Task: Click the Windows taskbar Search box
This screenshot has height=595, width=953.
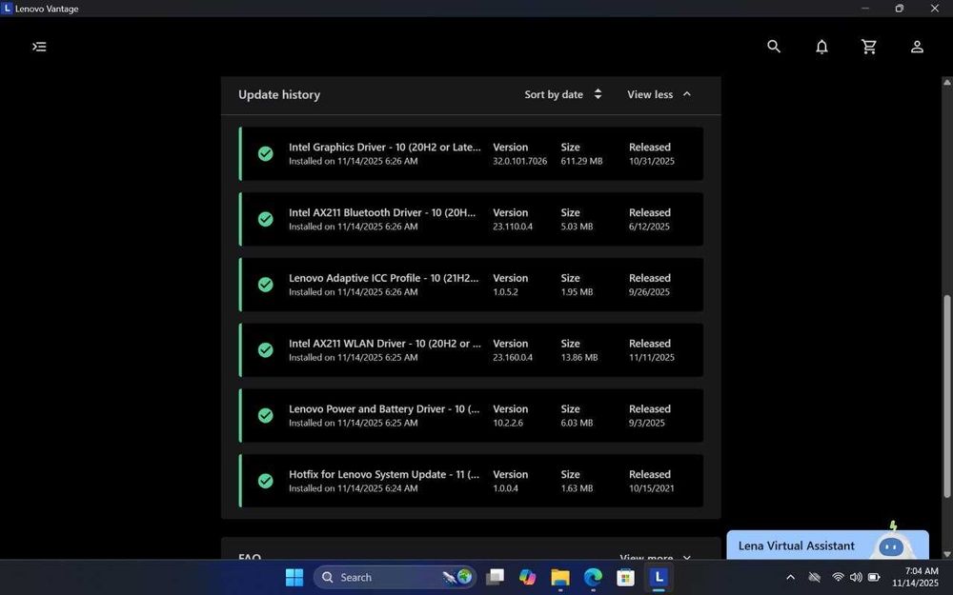Action: 395,577
